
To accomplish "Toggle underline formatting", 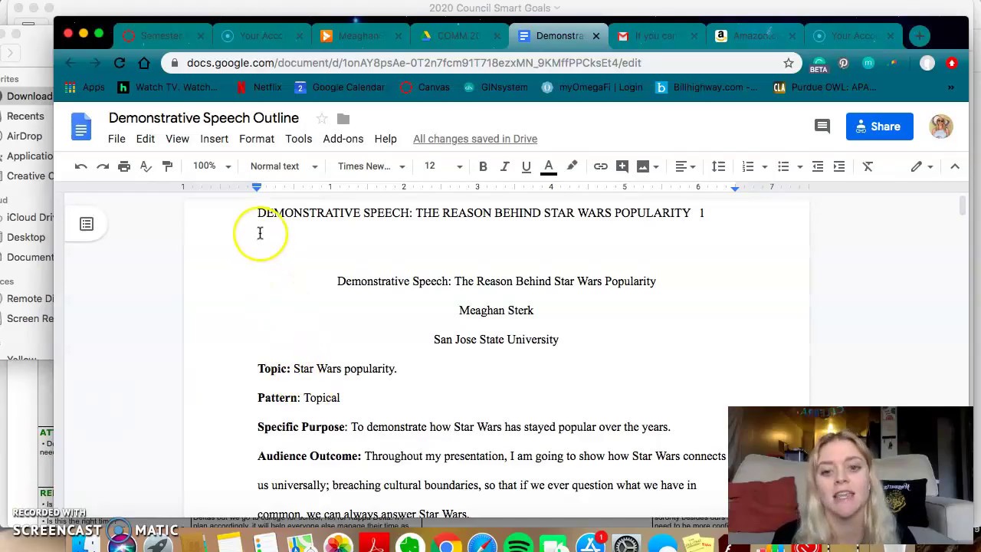I will coord(526,166).
